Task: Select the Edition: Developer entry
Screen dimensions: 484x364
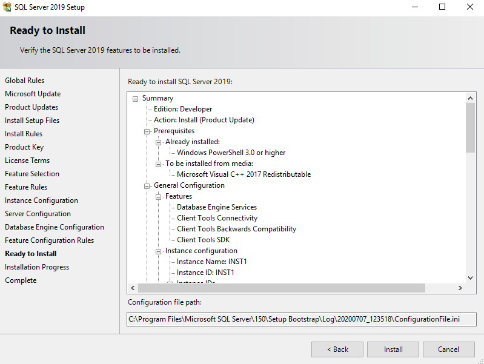Action: pyautogui.click(x=182, y=109)
